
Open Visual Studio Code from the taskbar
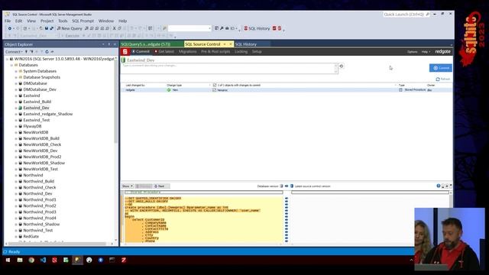point(43,260)
